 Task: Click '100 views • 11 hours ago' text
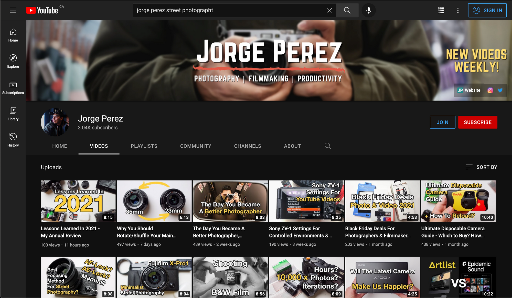tap(65, 245)
